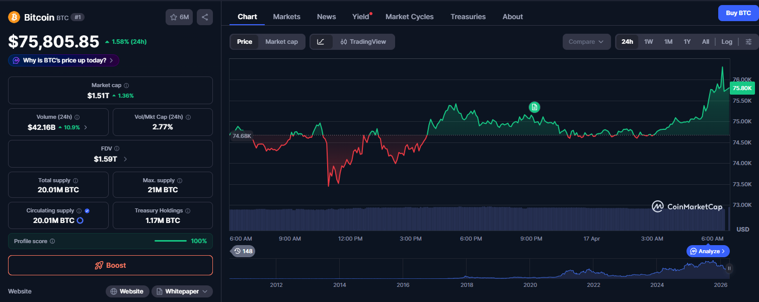Click the 2.77% Vol/Mkt Cap value
759x302 pixels.
tap(163, 127)
